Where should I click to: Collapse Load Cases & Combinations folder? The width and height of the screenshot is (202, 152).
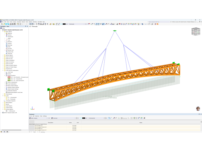[3, 70]
